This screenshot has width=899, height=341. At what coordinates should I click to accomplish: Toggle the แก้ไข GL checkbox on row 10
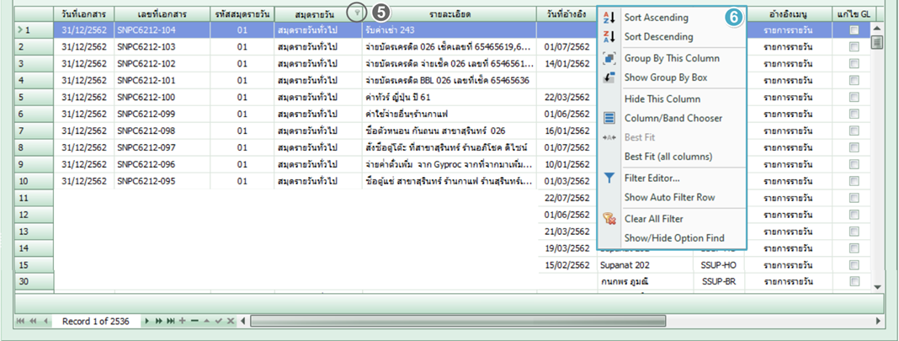pos(854,181)
